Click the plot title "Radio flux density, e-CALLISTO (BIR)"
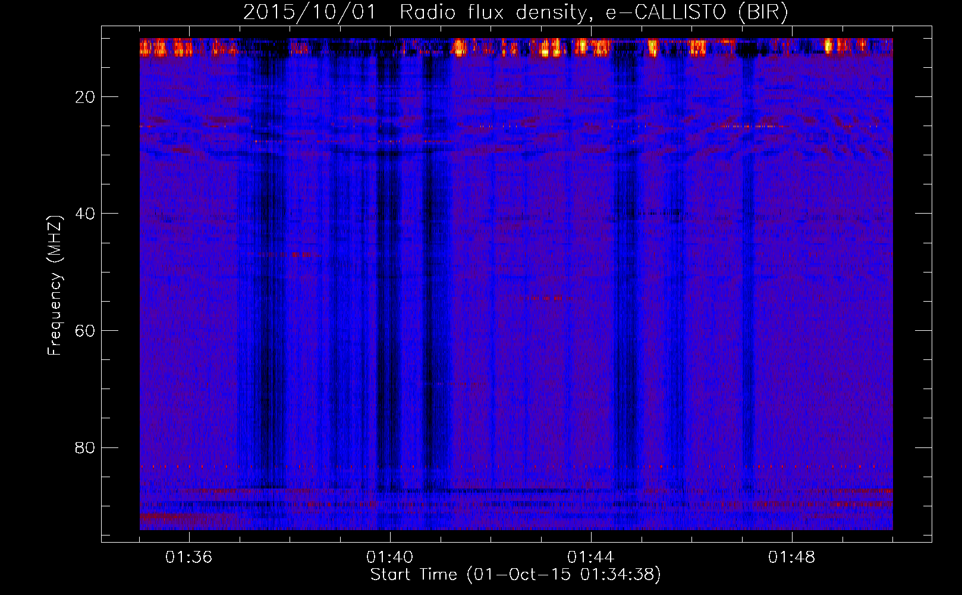Screen dimensions: 962x595 tap(593, 12)
